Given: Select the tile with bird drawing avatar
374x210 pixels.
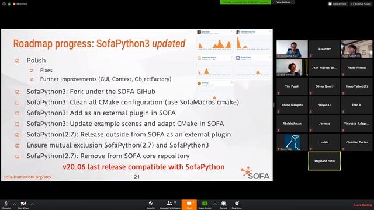Looking at the screenshot, I should pyautogui.click(x=292, y=142).
